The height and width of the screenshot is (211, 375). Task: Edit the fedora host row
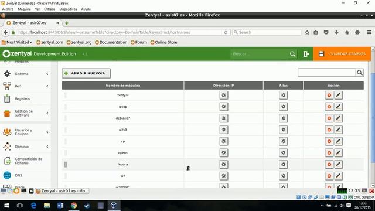pyautogui.click(x=338, y=164)
